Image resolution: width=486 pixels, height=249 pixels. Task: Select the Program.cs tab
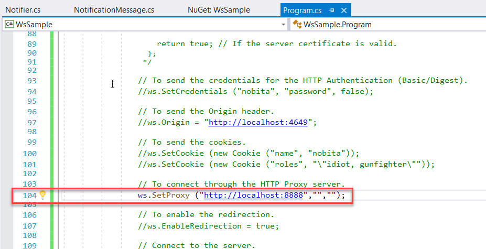(x=302, y=10)
